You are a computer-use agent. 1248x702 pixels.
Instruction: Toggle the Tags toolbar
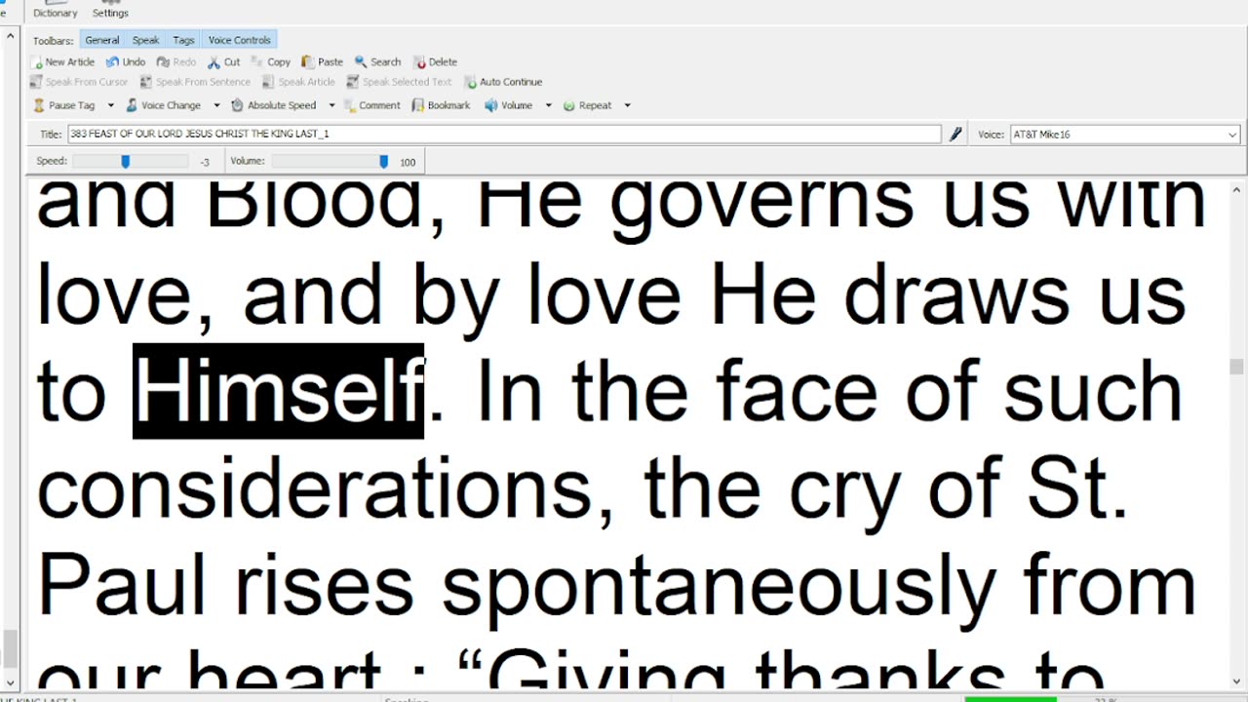(x=183, y=40)
